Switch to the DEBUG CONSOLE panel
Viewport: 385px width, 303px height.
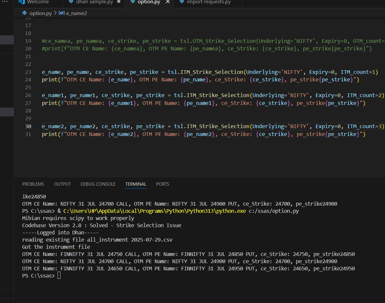[x=98, y=184]
